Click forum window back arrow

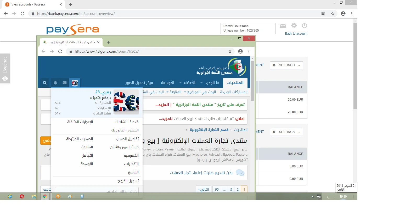click(43, 51)
